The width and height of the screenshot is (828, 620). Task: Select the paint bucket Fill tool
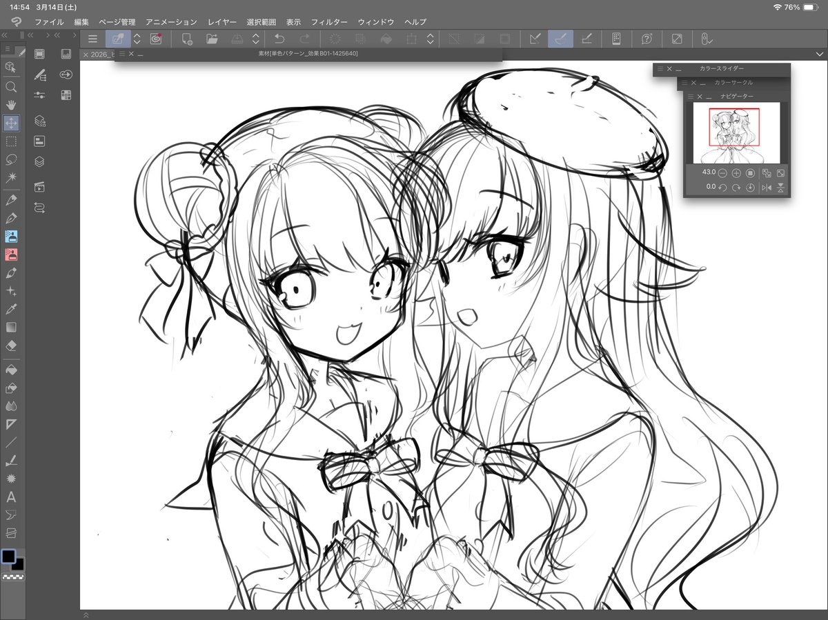tap(10, 370)
